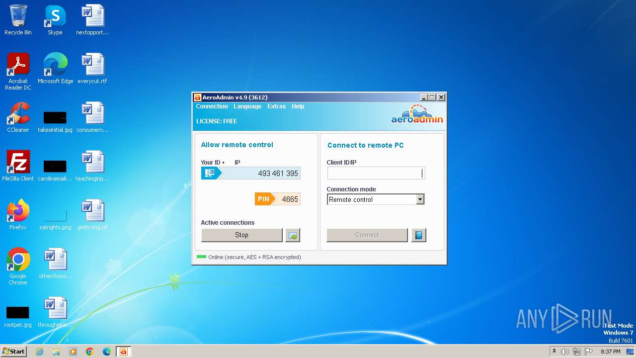Open the volume tray icon
The image size is (636, 358).
click(x=565, y=352)
